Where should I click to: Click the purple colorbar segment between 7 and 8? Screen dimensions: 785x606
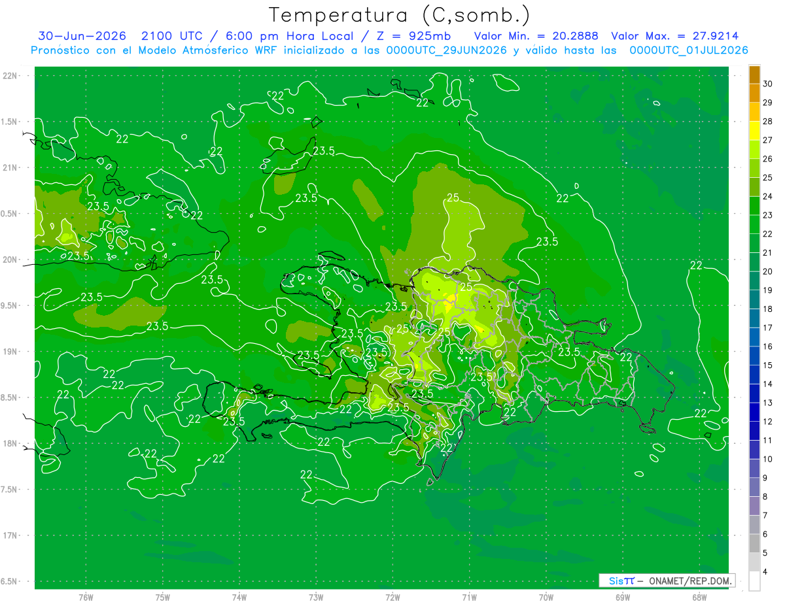pyautogui.click(x=754, y=506)
